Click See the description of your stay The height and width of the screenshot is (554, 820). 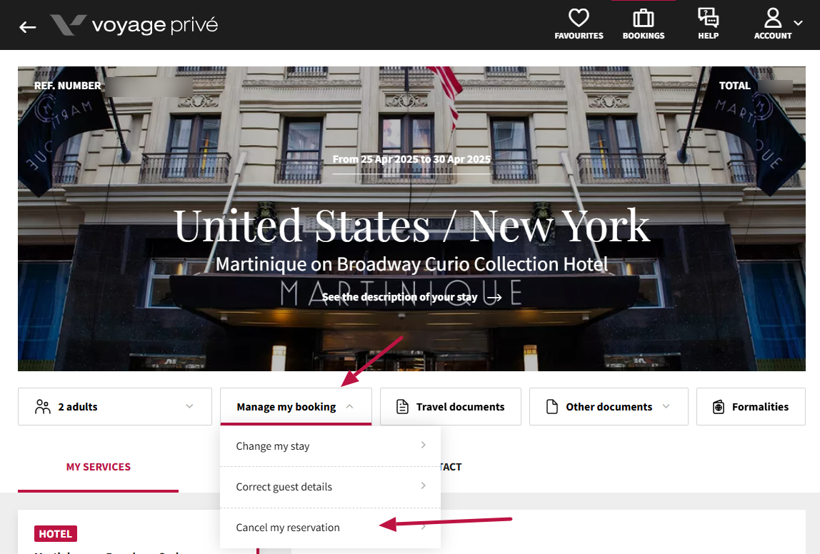pos(399,297)
